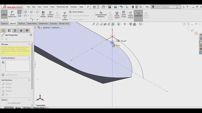Click the Zoom to Fit icon
202x113 pixels.
click(93, 24)
